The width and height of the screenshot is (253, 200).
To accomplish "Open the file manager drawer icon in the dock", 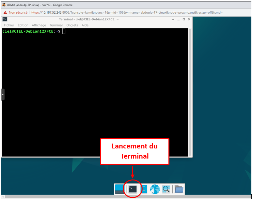I will click(x=144, y=189).
